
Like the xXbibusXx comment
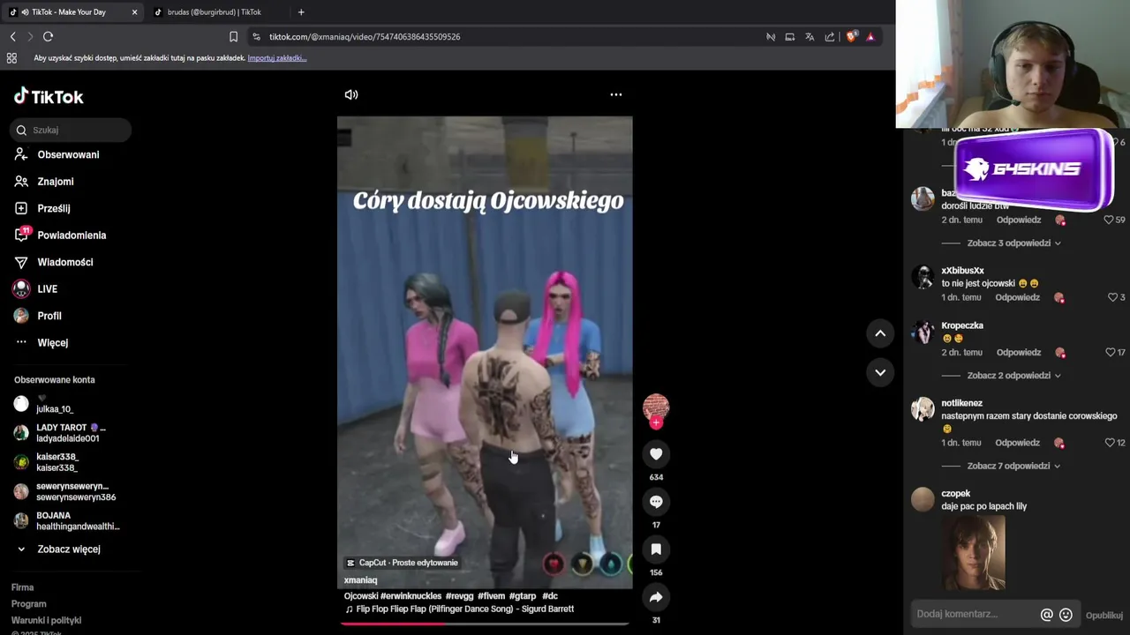[1112, 297]
